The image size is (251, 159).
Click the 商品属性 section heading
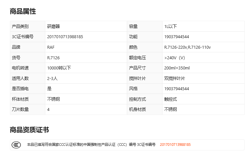pyautogui.click(x=23, y=12)
